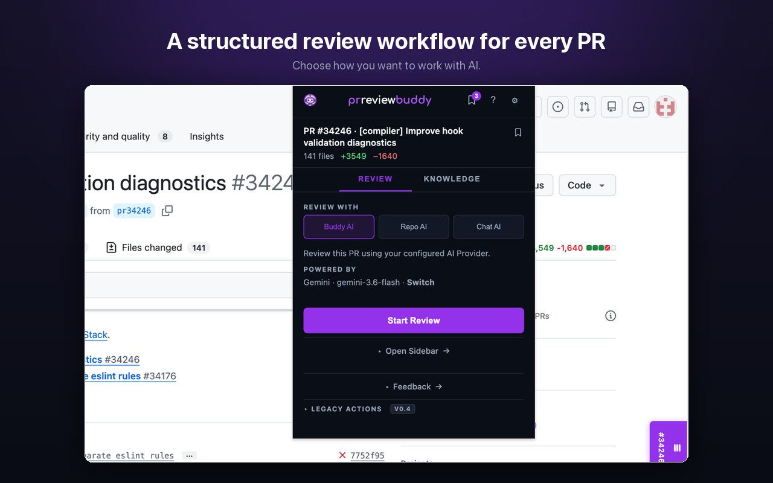Open extension settings gear icon

click(515, 101)
